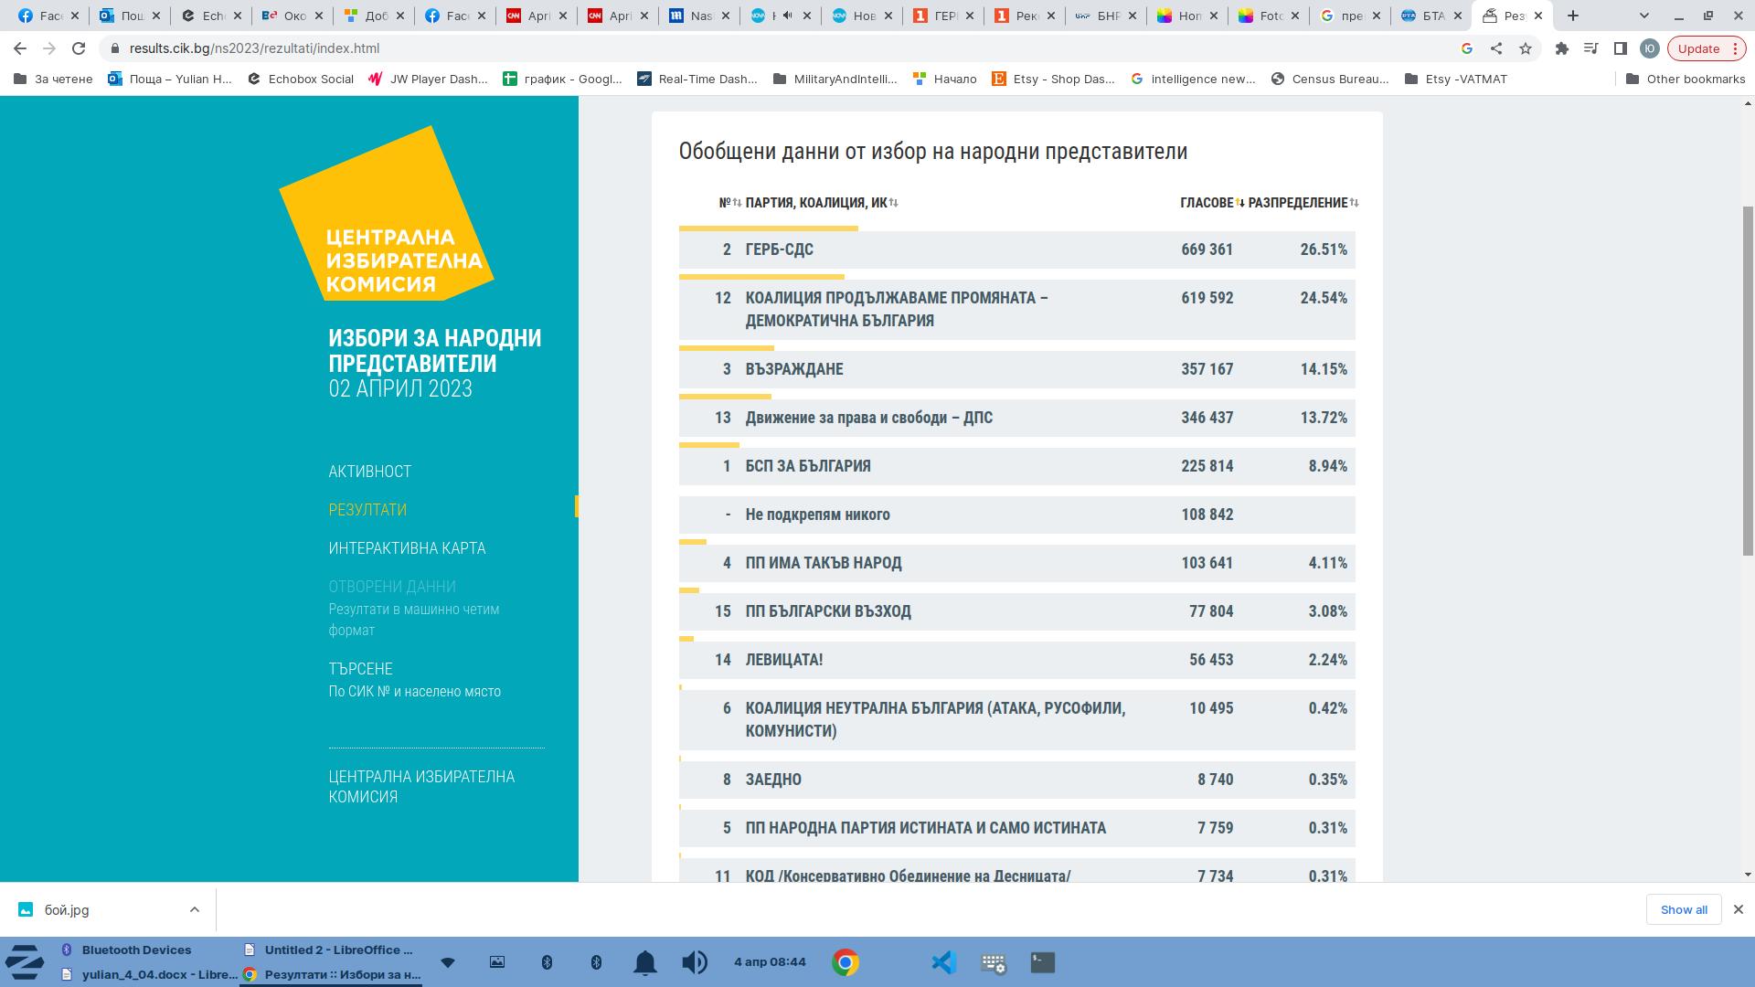Viewport: 1755px width, 987px height.
Task: Expand the Other bookmarks folder
Action: (1686, 79)
